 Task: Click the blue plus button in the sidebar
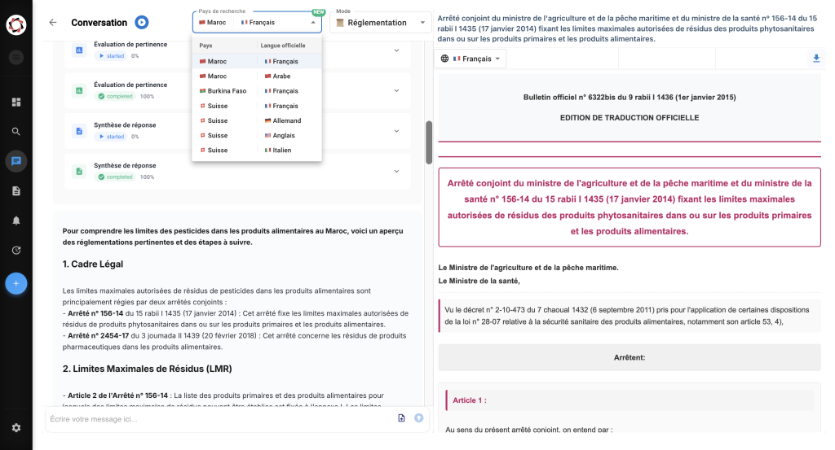point(15,283)
